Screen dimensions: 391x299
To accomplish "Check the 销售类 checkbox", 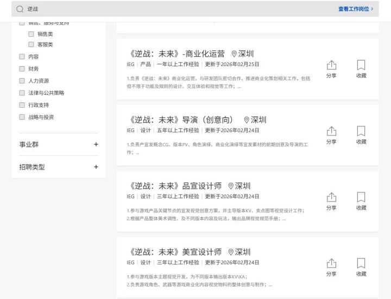I will click(x=31, y=34).
